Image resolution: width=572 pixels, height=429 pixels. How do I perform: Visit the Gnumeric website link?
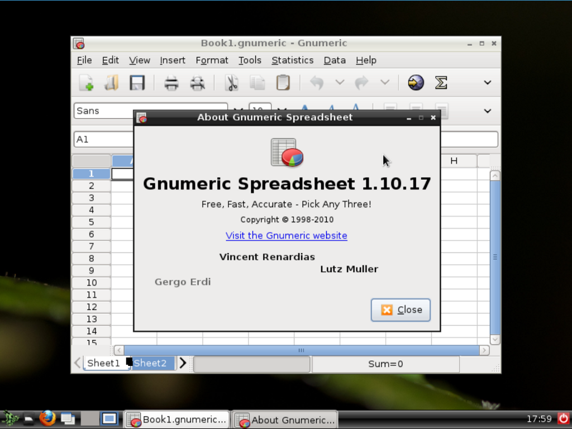click(287, 236)
